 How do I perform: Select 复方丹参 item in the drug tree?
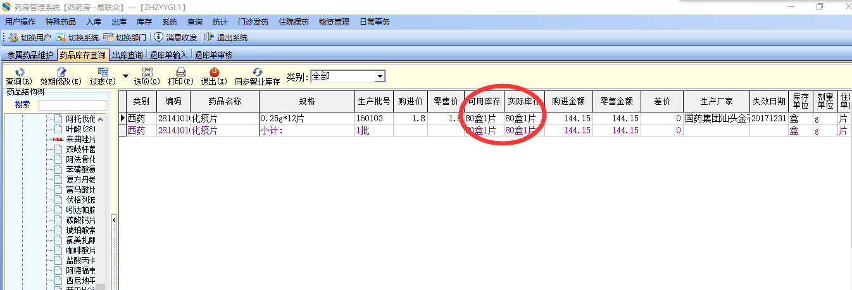pos(80,179)
